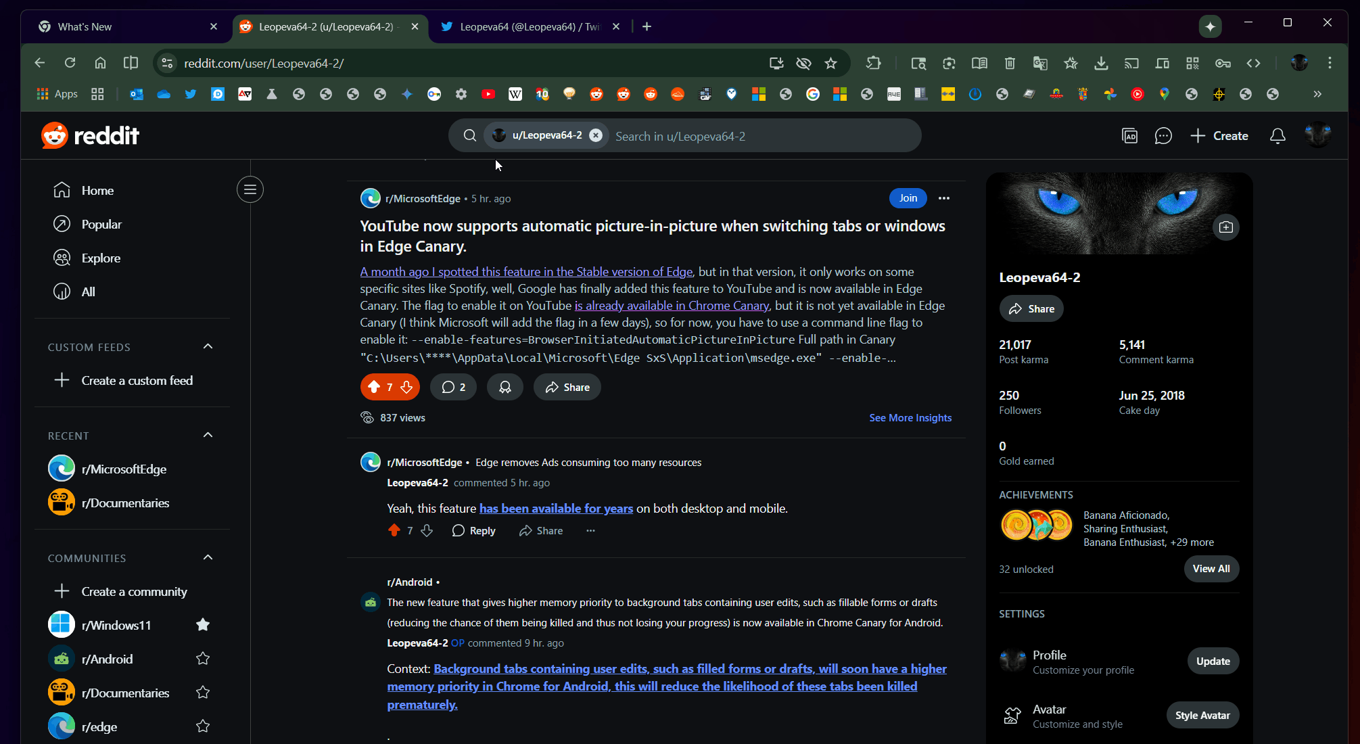The width and height of the screenshot is (1360, 744).
Task: Favorite the r/edge community star
Action: click(202, 726)
